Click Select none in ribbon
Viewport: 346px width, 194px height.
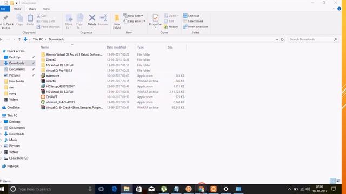(x=193, y=22)
